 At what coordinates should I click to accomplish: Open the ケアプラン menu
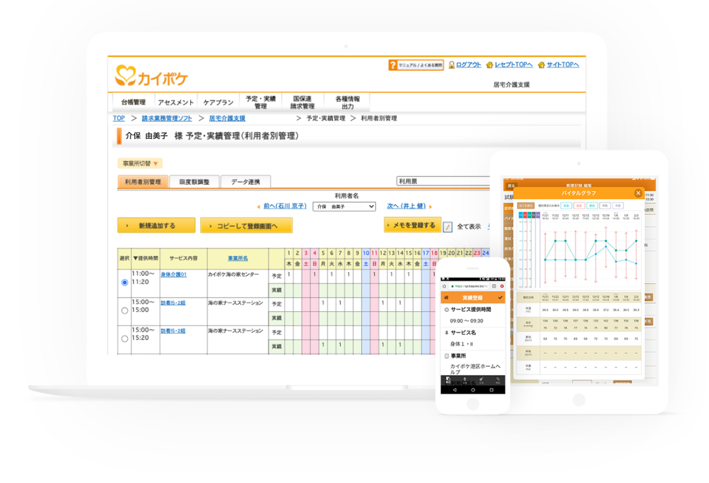pos(218,102)
